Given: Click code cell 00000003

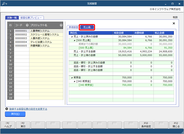Looking at the screenshot, I should [x=22, y=38].
